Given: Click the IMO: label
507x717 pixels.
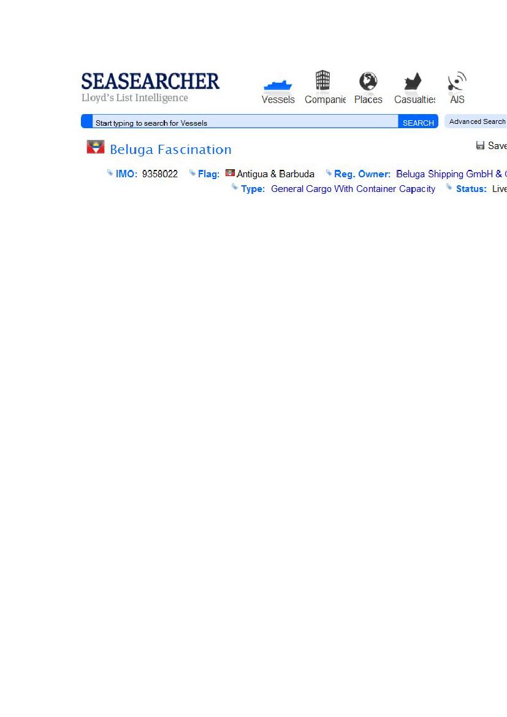Looking at the screenshot, I should tap(127, 174).
